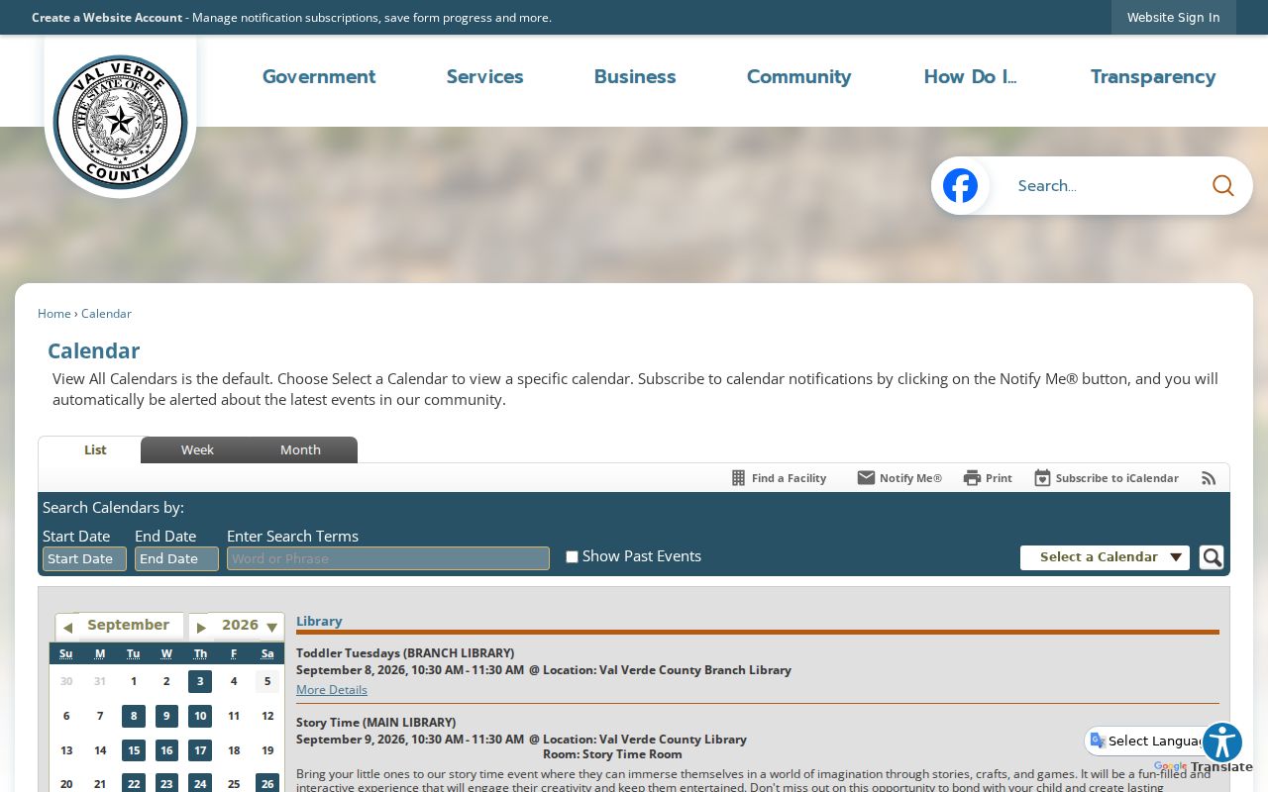Switch to the Month tab
The height and width of the screenshot is (792, 1268).
pos(300,449)
